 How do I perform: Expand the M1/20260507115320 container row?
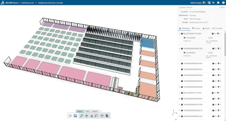(x=180, y=93)
